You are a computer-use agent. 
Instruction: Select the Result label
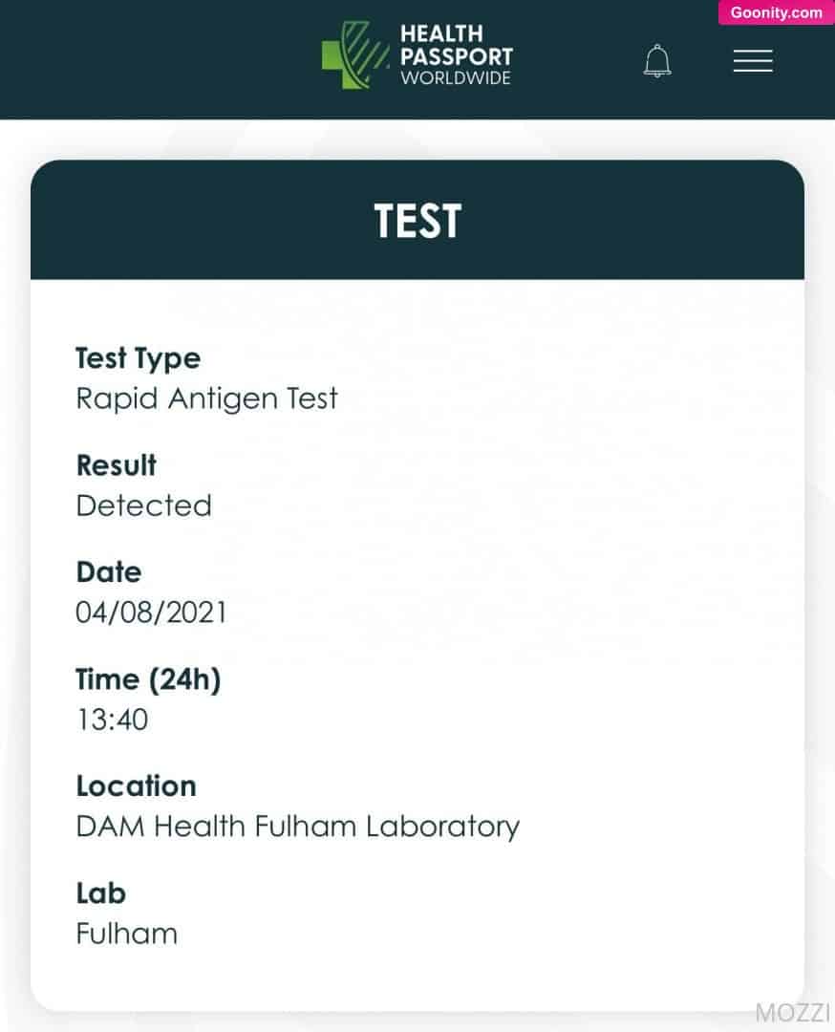click(117, 465)
